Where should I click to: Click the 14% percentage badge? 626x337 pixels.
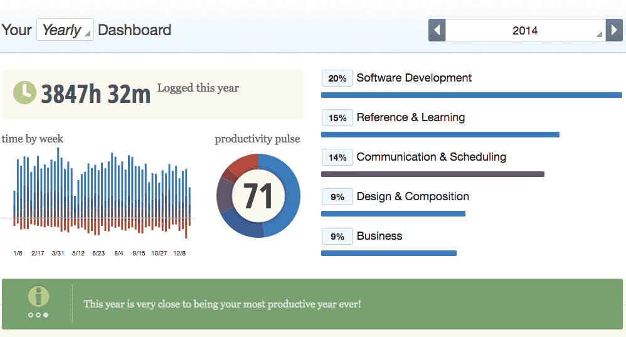tap(337, 158)
